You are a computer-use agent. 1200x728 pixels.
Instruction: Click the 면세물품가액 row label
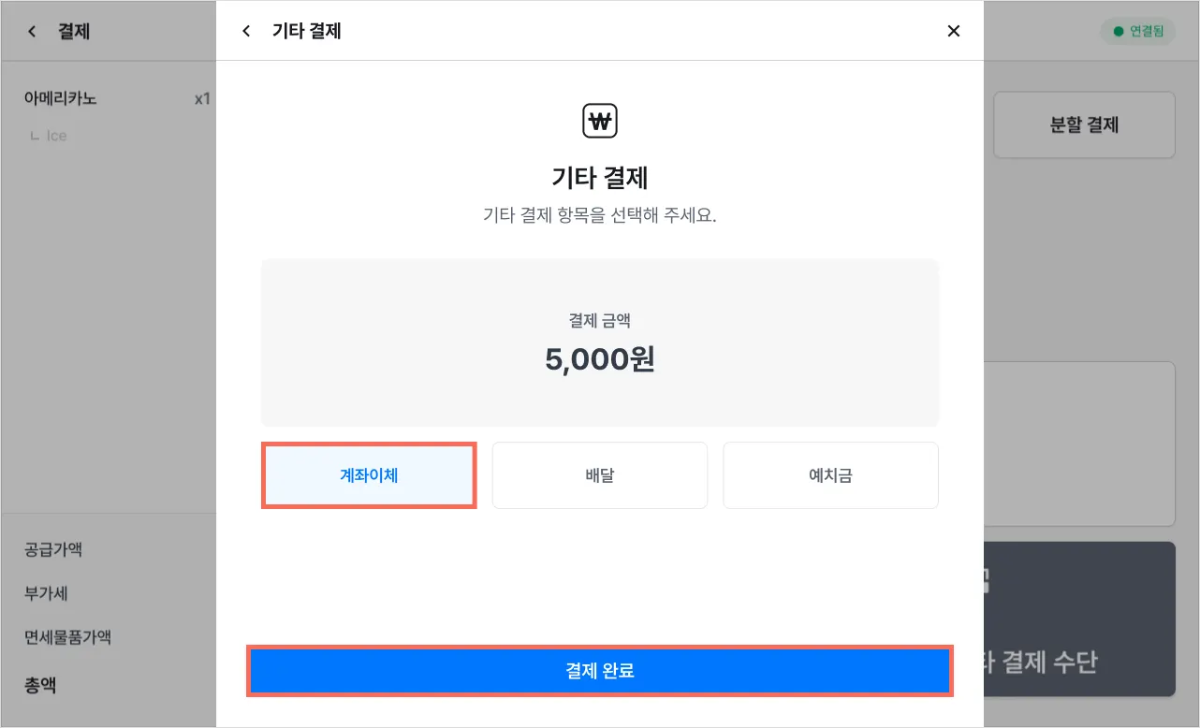(x=67, y=637)
